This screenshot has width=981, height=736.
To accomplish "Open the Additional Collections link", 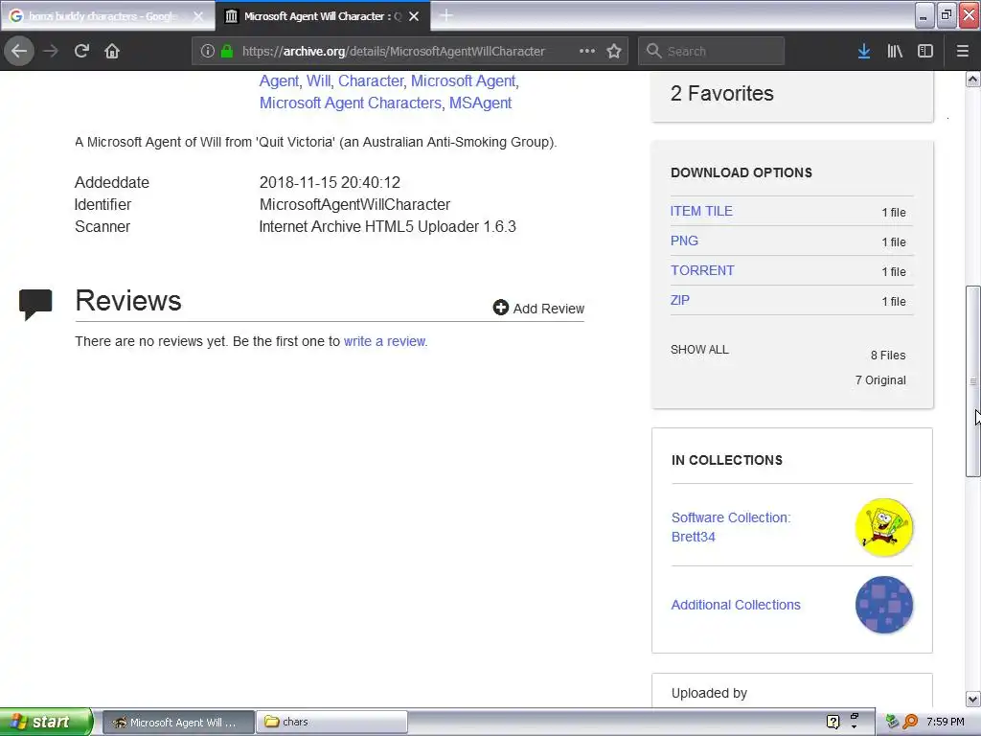I will pos(736,605).
